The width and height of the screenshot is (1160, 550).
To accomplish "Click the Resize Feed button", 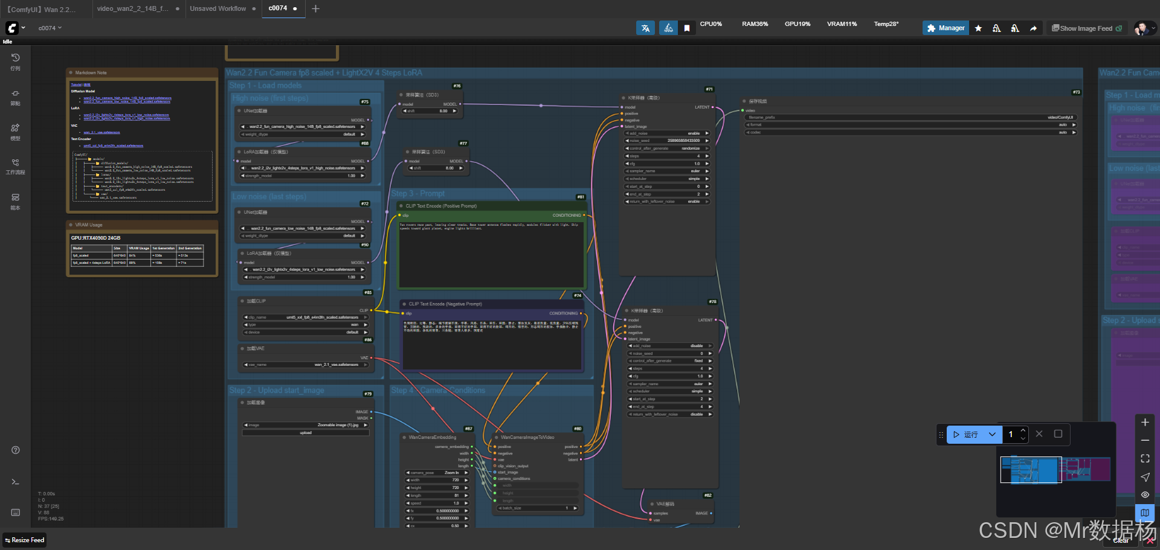I will [25, 540].
